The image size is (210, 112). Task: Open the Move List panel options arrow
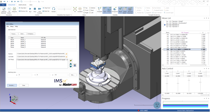pos(204,18)
